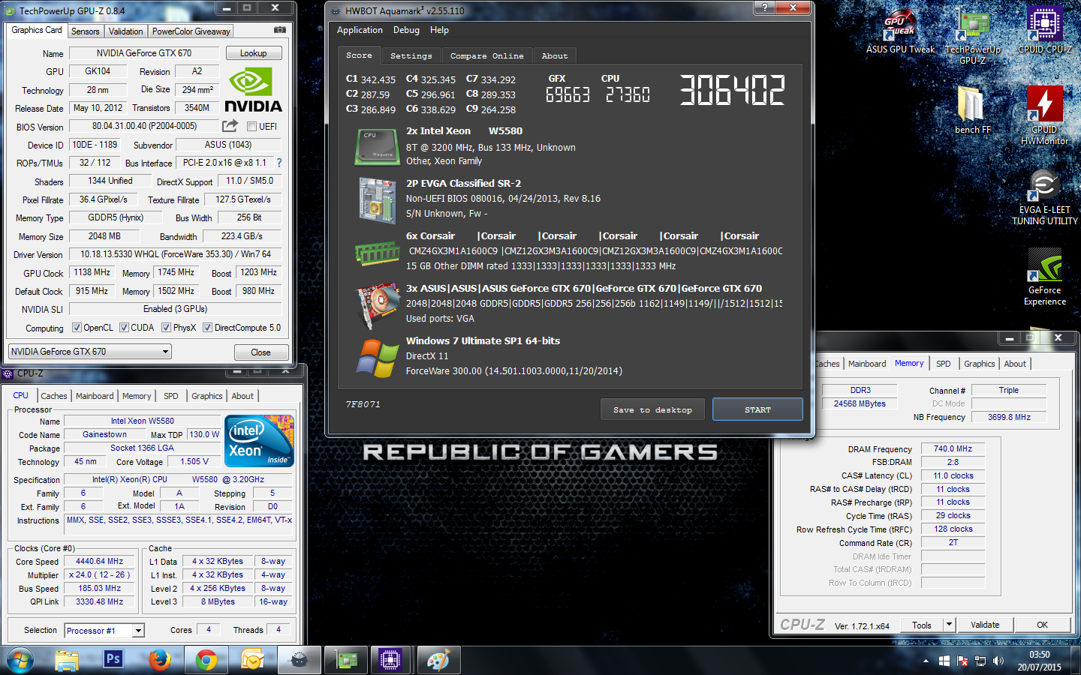The width and height of the screenshot is (1081, 675).
Task: Switch to Aquamark app in the taskbar
Action: coord(300,660)
